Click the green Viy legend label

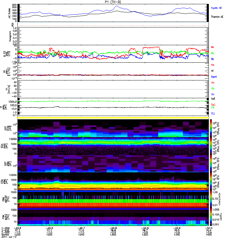[x=213, y=89]
